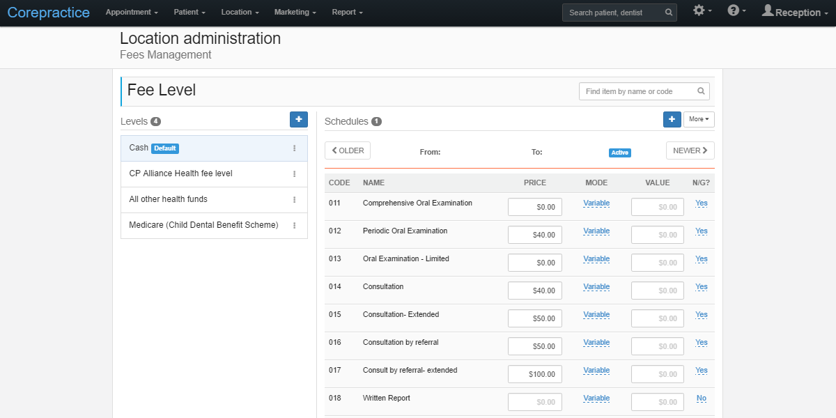The width and height of the screenshot is (836, 418).
Task: Add a new fee level with the plus button
Action: (298, 119)
